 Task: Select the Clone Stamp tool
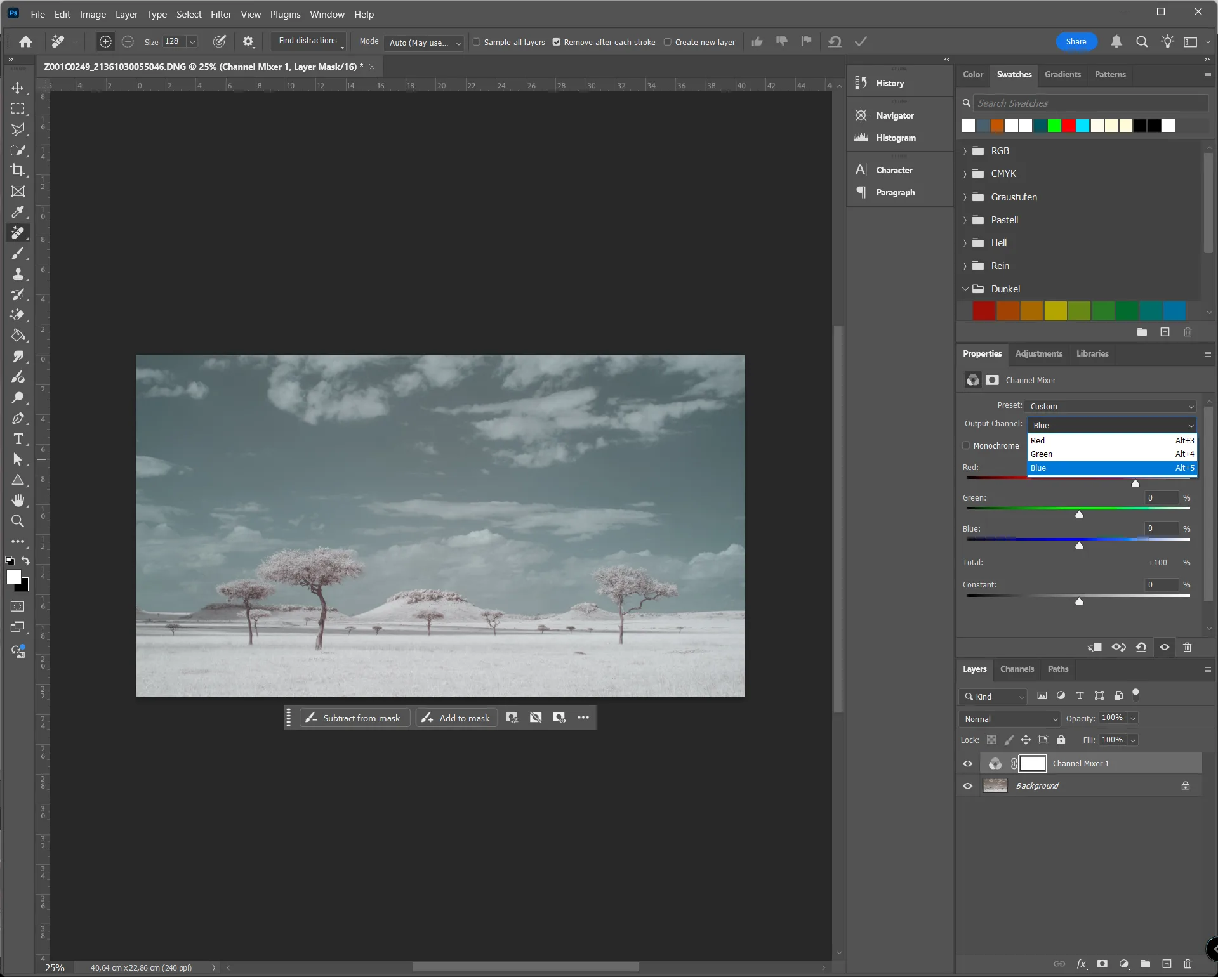point(18,274)
